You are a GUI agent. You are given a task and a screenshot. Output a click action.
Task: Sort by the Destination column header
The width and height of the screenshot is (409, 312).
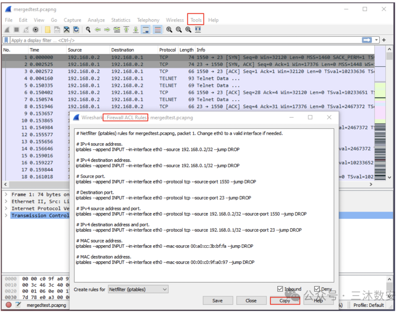(134, 50)
